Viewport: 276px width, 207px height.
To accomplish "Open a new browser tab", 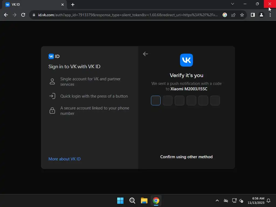I will (73, 5).
